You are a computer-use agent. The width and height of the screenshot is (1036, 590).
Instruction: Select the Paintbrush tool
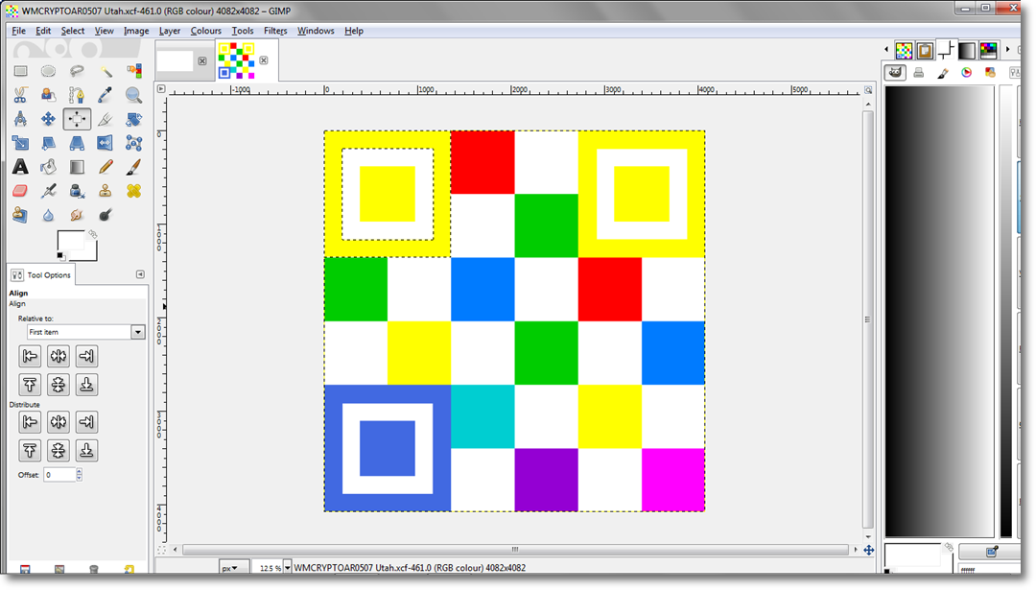pyautogui.click(x=134, y=167)
